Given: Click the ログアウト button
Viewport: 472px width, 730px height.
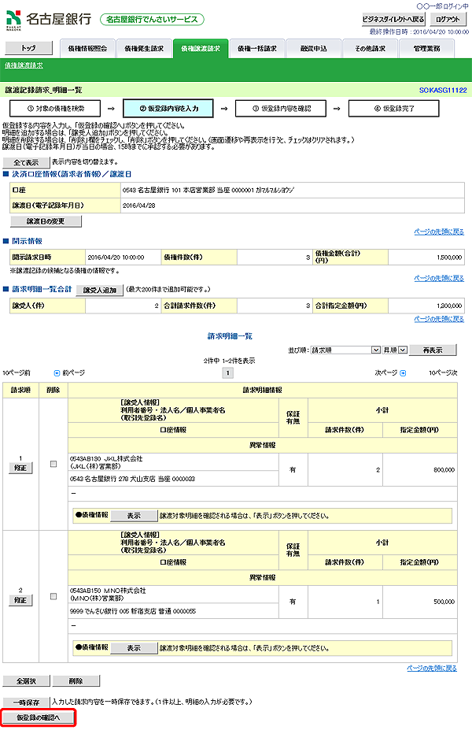Looking at the screenshot, I should tap(448, 19).
